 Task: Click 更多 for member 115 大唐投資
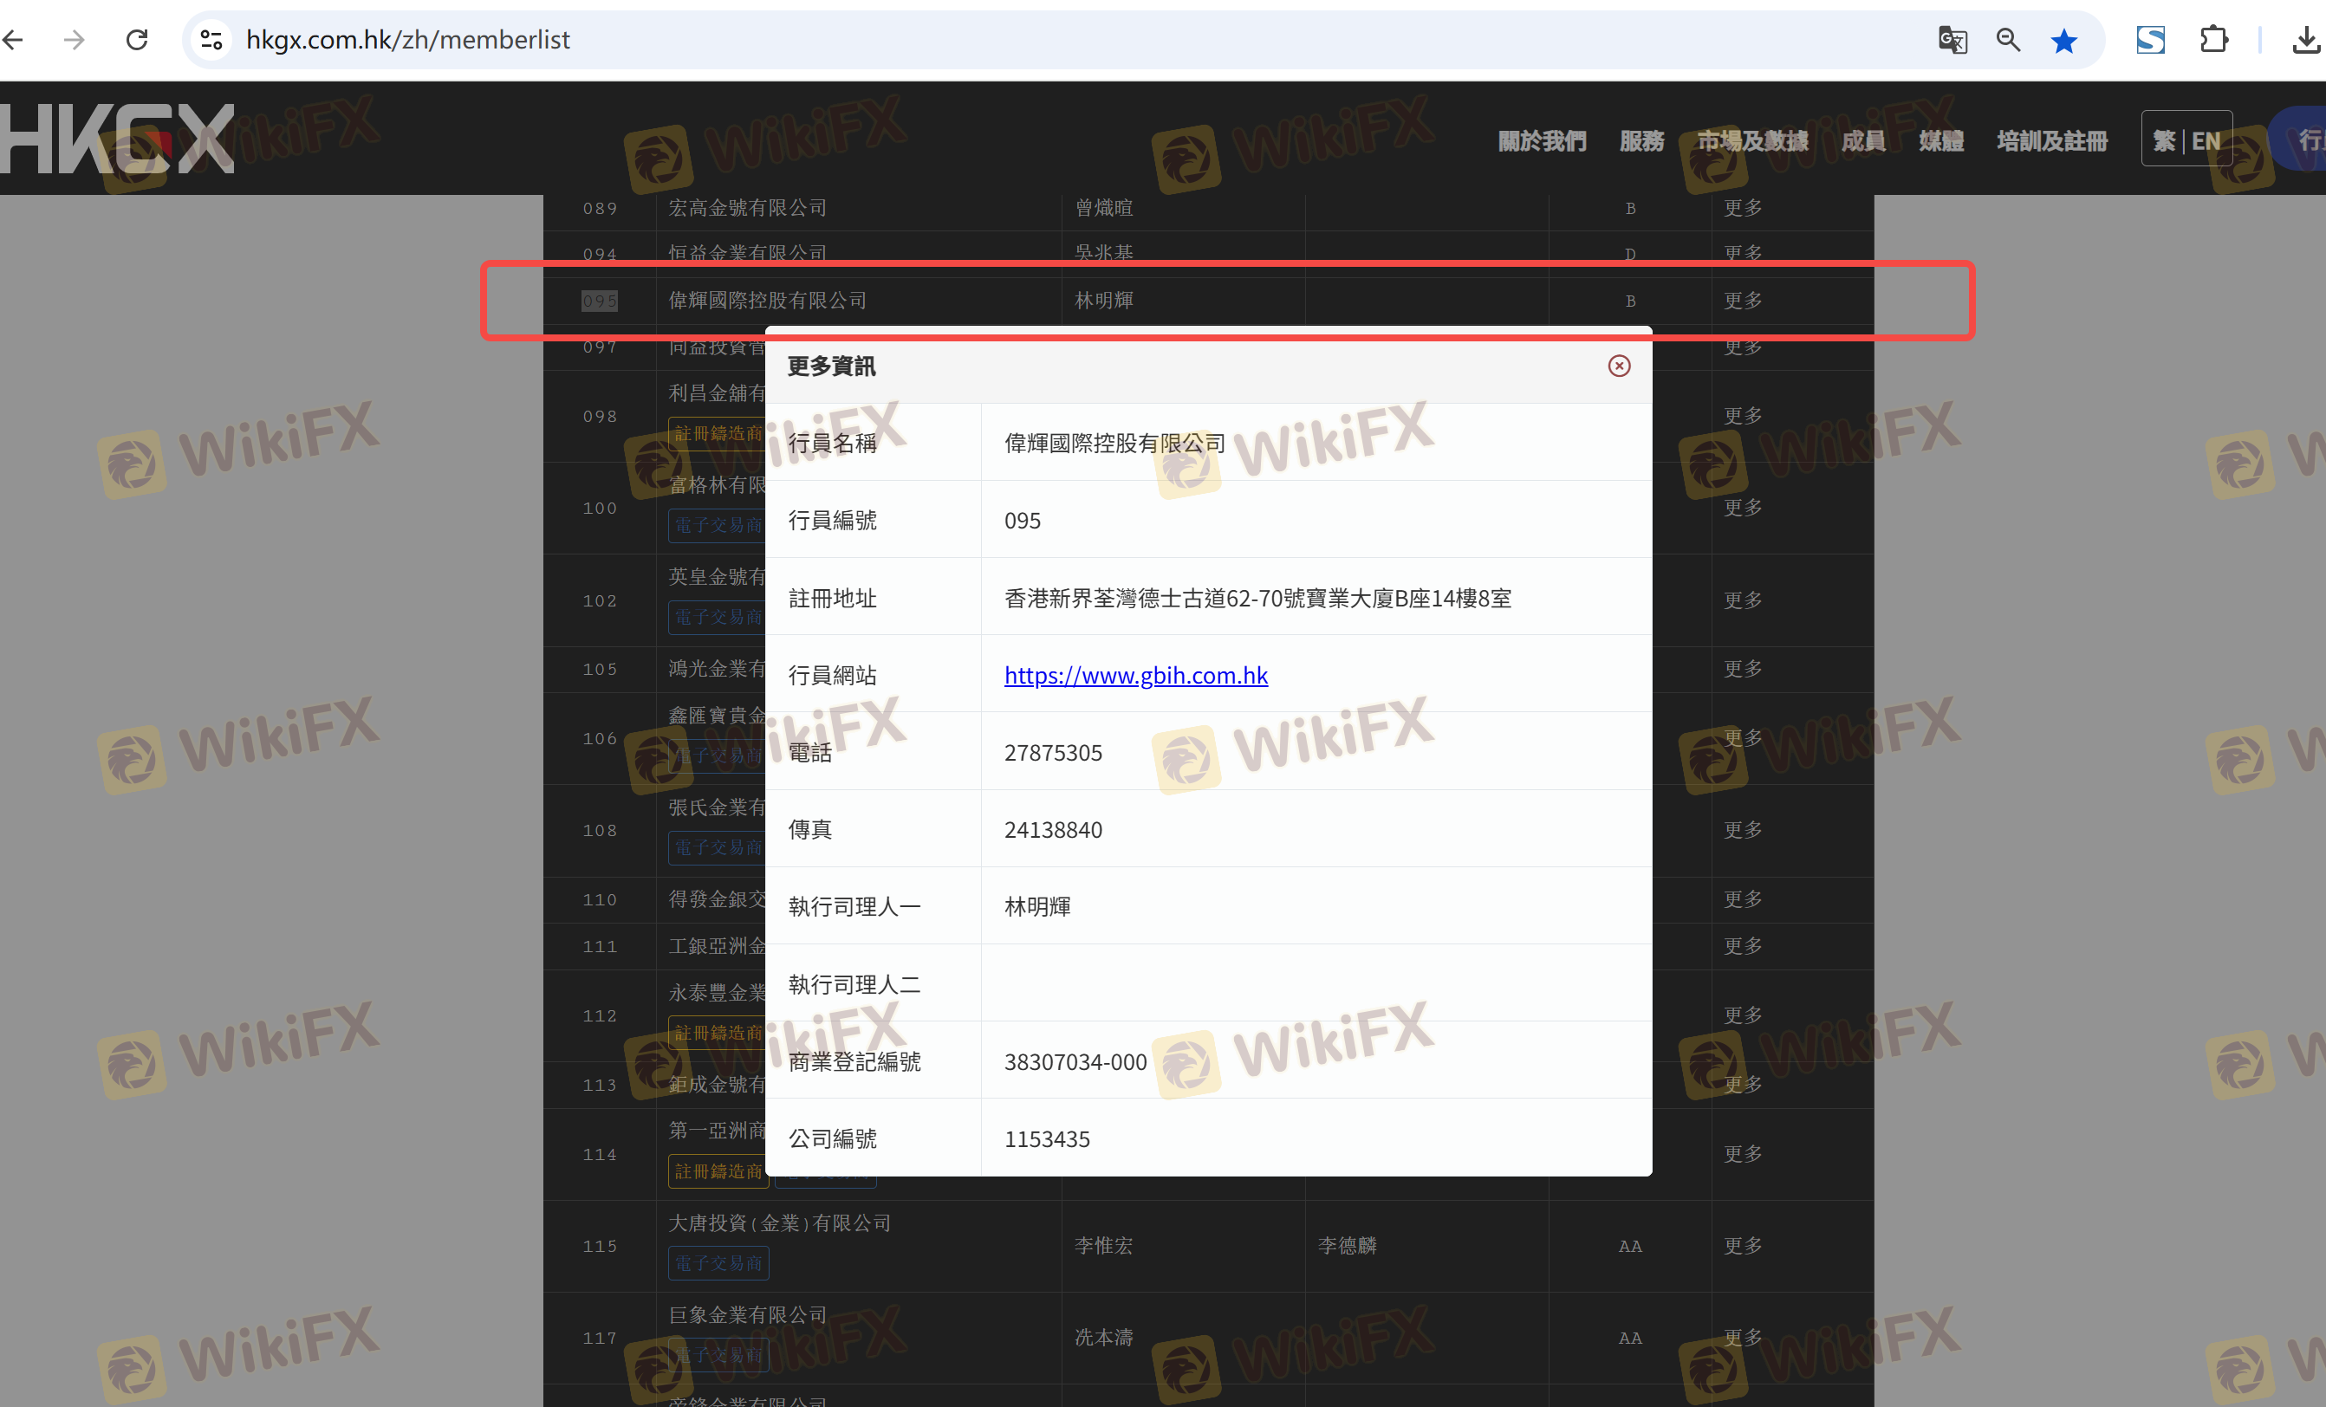(x=1743, y=1245)
